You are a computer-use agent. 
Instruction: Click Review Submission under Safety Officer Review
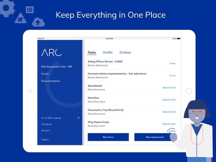click(98, 65)
